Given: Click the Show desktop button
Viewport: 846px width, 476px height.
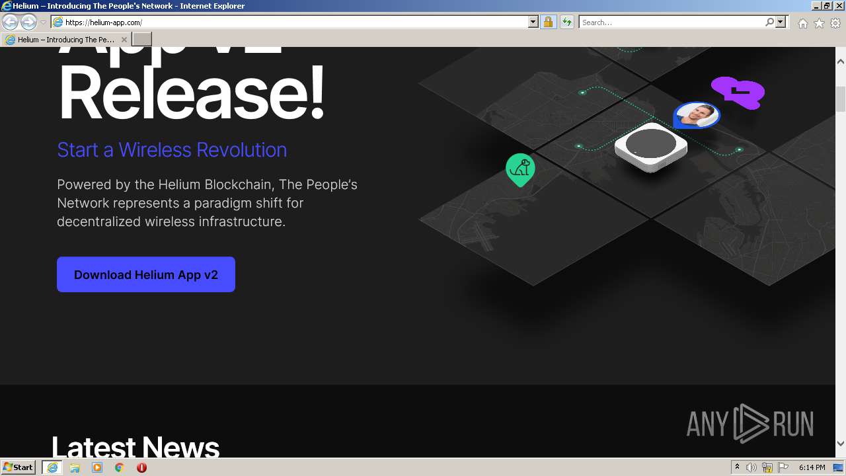Looking at the screenshot, I should tap(839, 467).
